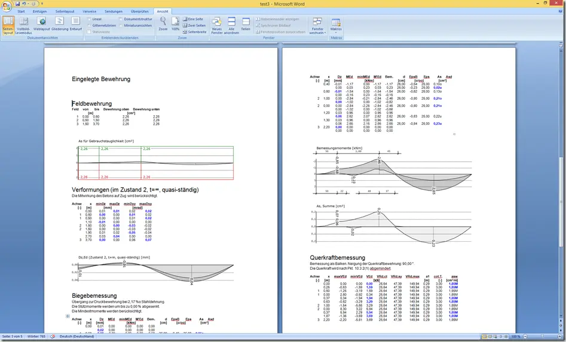Image resolution: width=566 pixels, height=342 pixels.
Task: Click Alle anordnen window button
Action: click(x=231, y=25)
